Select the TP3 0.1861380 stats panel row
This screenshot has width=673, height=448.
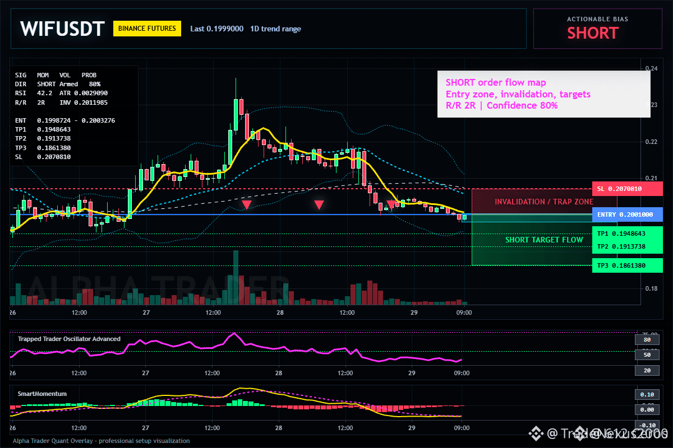click(43, 148)
